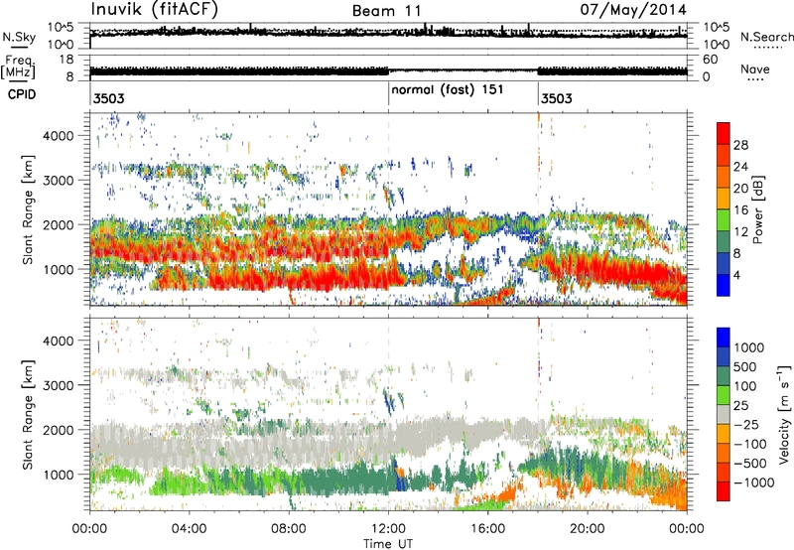The width and height of the screenshot is (794, 550).
Task: Click the dark green Velocity segment between 100 and 500
Action: (x=724, y=376)
